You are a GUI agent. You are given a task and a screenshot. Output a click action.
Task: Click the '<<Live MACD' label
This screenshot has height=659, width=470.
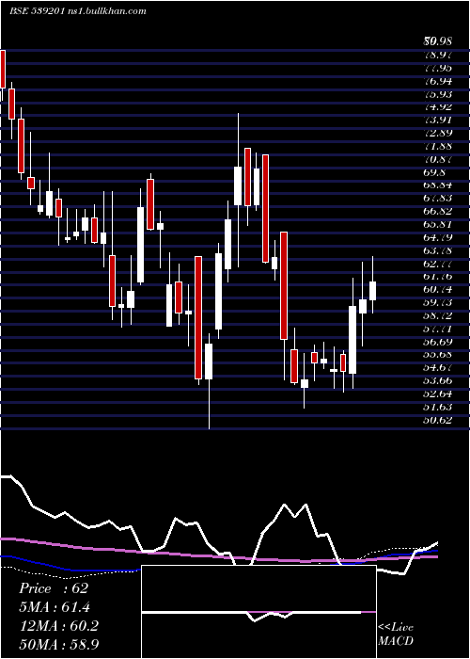[396, 635]
